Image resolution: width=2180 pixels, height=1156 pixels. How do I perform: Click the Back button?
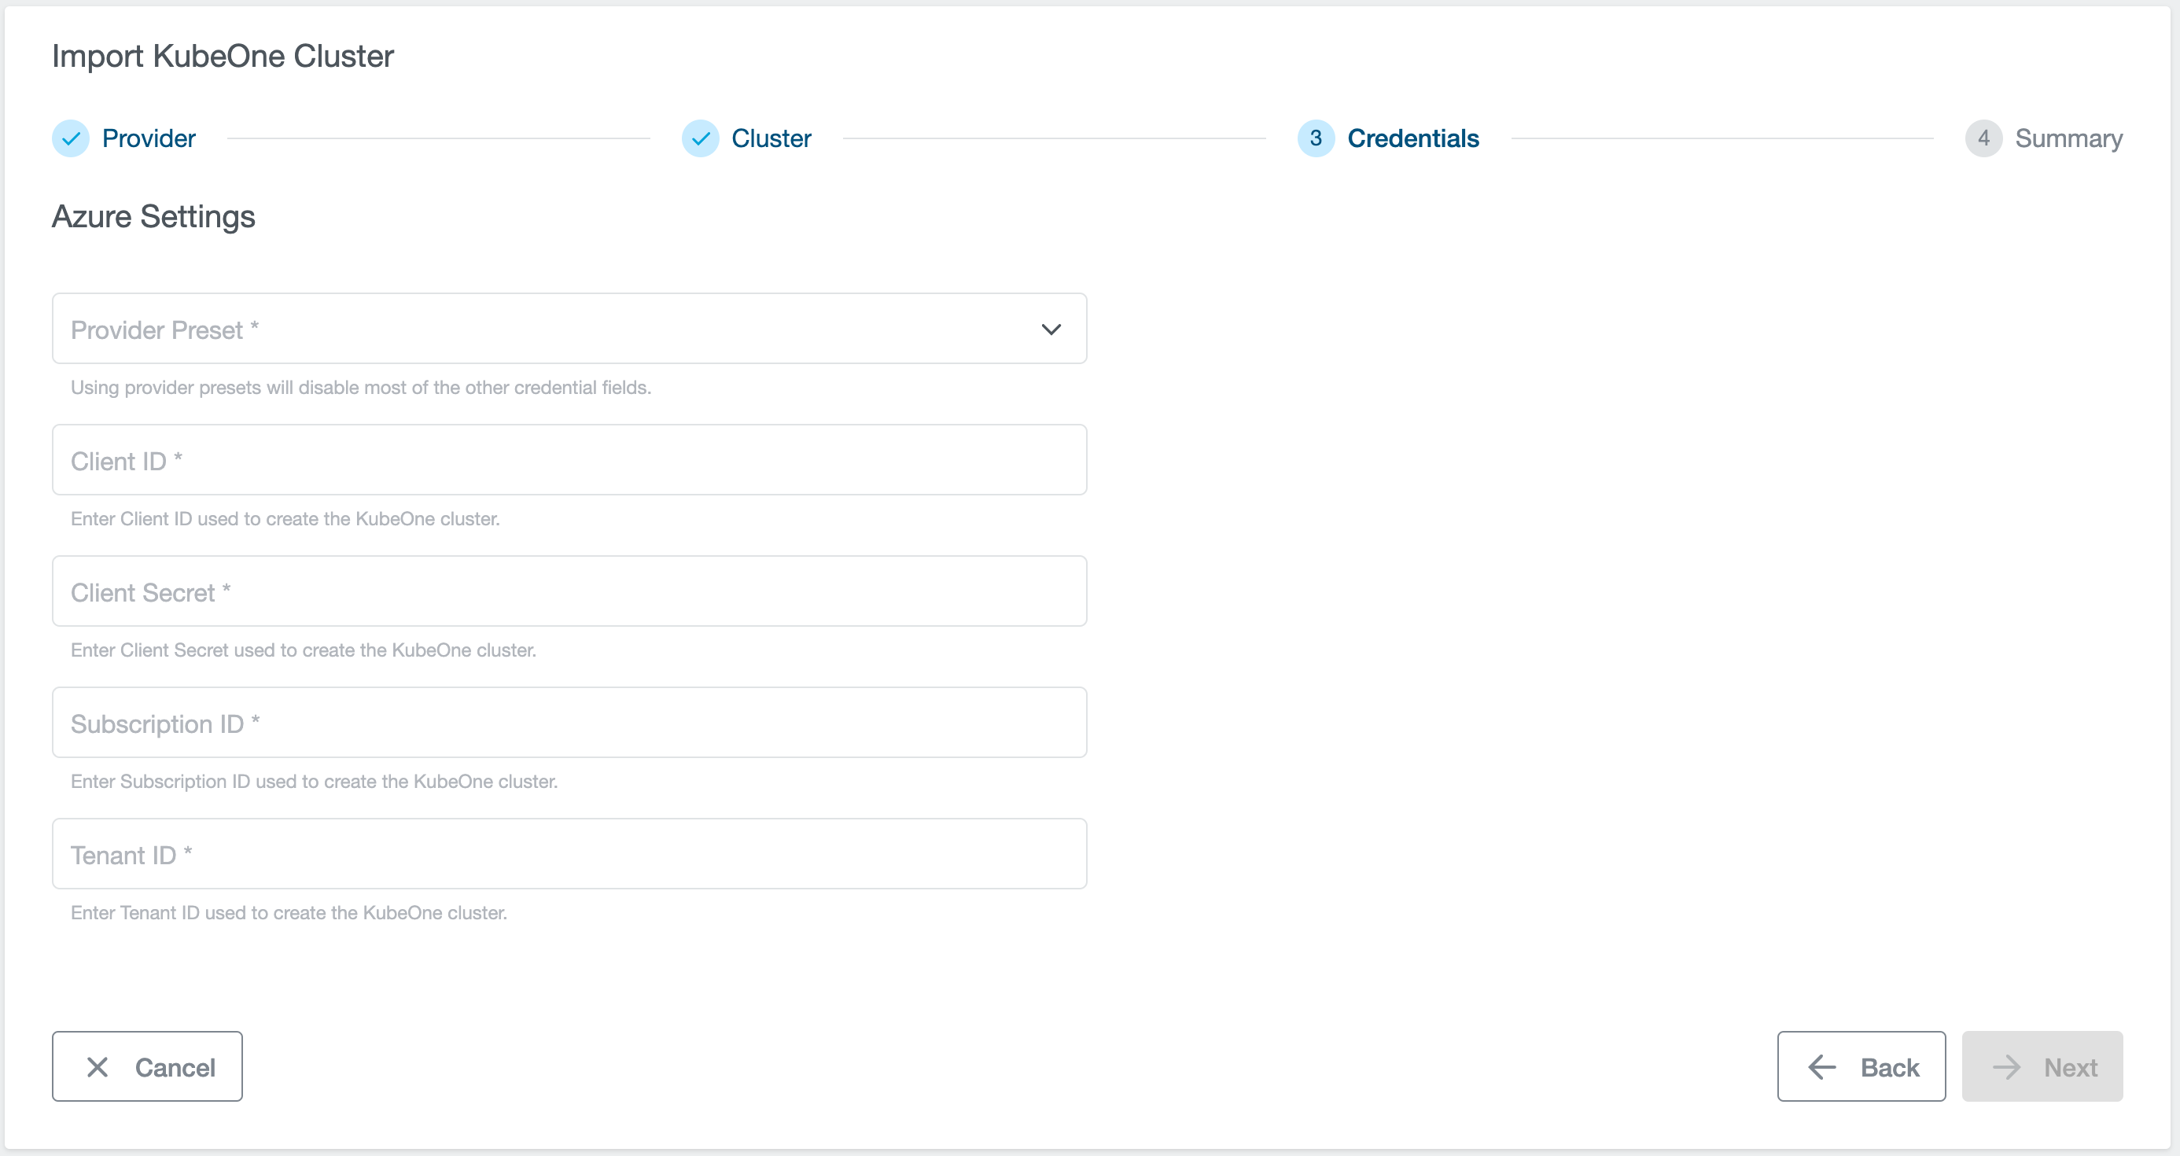tap(1861, 1066)
